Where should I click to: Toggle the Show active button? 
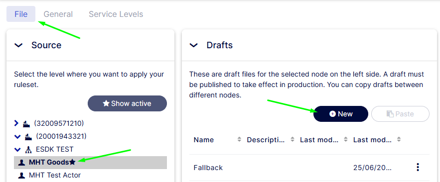[x=128, y=103]
